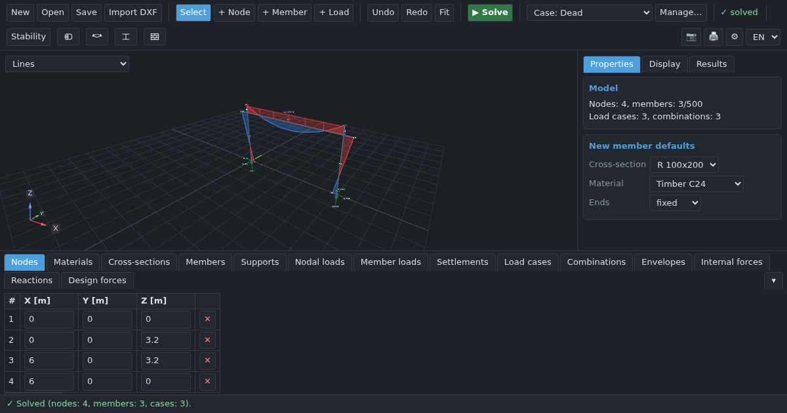This screenshot has width=787, height=413.
Task: Open the Internal forces tab
Action: click(x=732, y=262)
